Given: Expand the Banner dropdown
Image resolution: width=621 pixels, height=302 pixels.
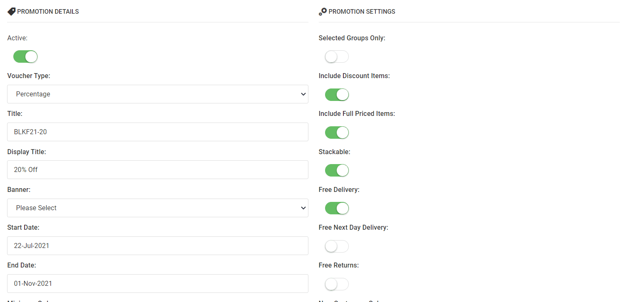Looking at the screenshot, I should pos(158,208).
